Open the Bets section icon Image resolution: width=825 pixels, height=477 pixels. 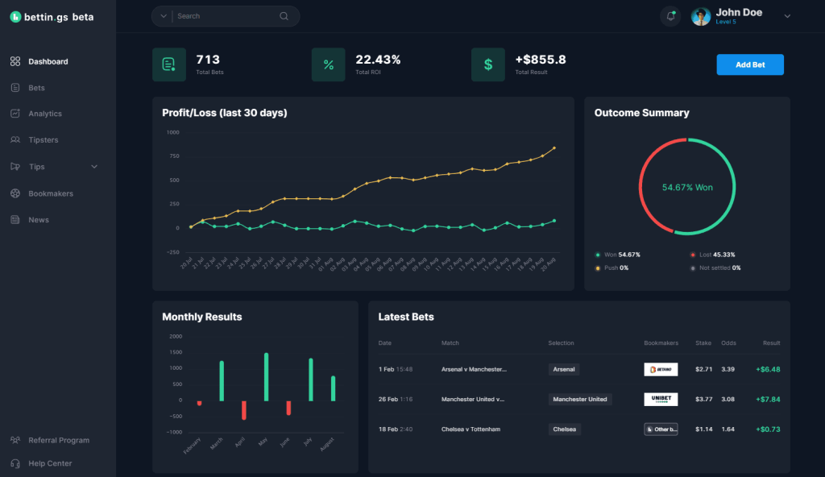[17, 87]
